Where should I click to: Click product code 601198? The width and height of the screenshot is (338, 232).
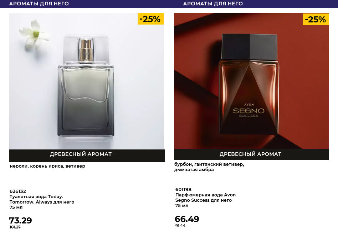coord(183,189)
